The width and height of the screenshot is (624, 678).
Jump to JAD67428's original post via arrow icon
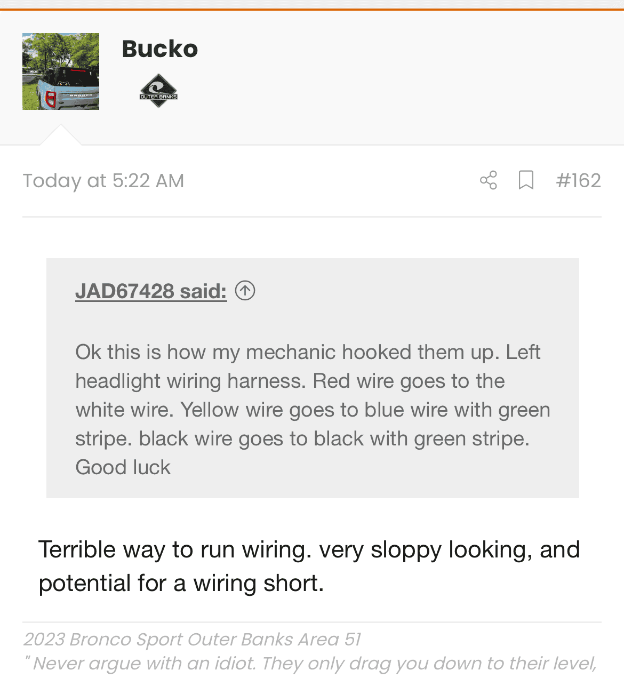pyautogui.click(x=245, y=291)
